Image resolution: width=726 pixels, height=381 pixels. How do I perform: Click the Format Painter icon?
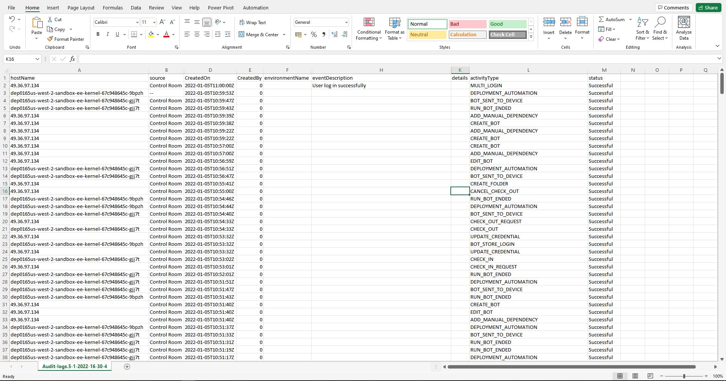click(x=50, y=39)
